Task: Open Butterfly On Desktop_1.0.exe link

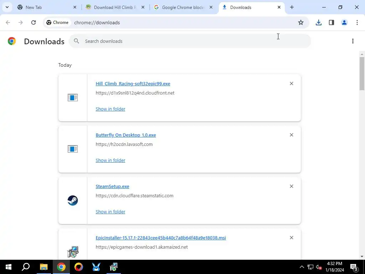Action: (126, 135)
